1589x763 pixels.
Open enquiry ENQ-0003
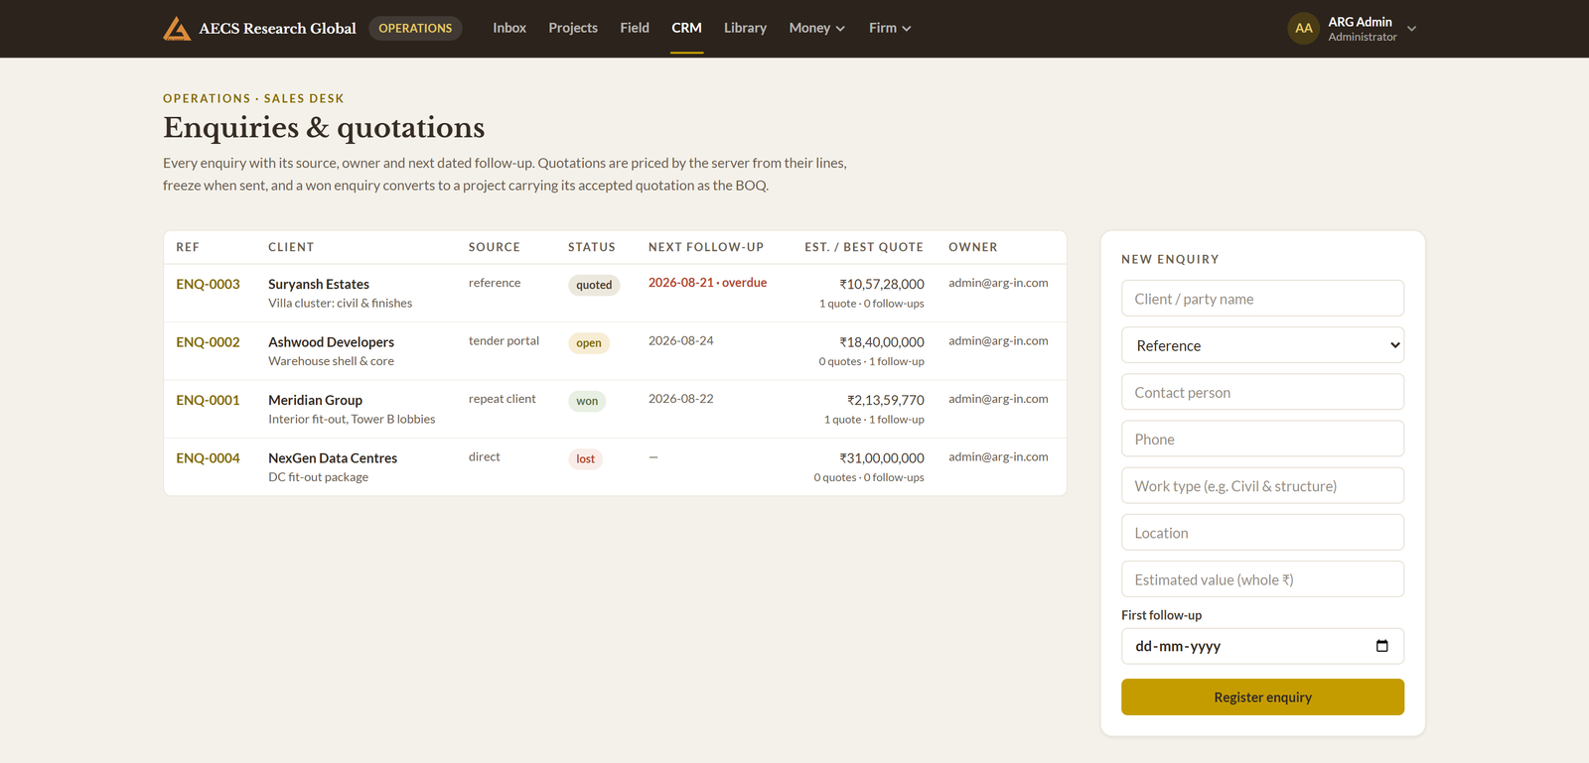(208, 284)
